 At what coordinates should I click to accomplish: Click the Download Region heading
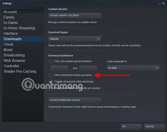pos(58,32)
